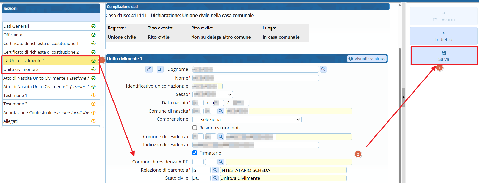Enable the Residenza non nota checkbox

coord(195,128)
